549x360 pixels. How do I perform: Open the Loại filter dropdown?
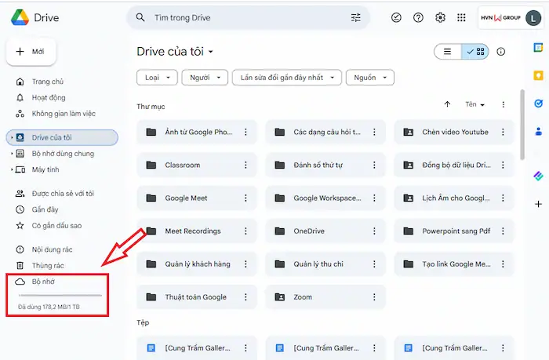click(157, 78)
